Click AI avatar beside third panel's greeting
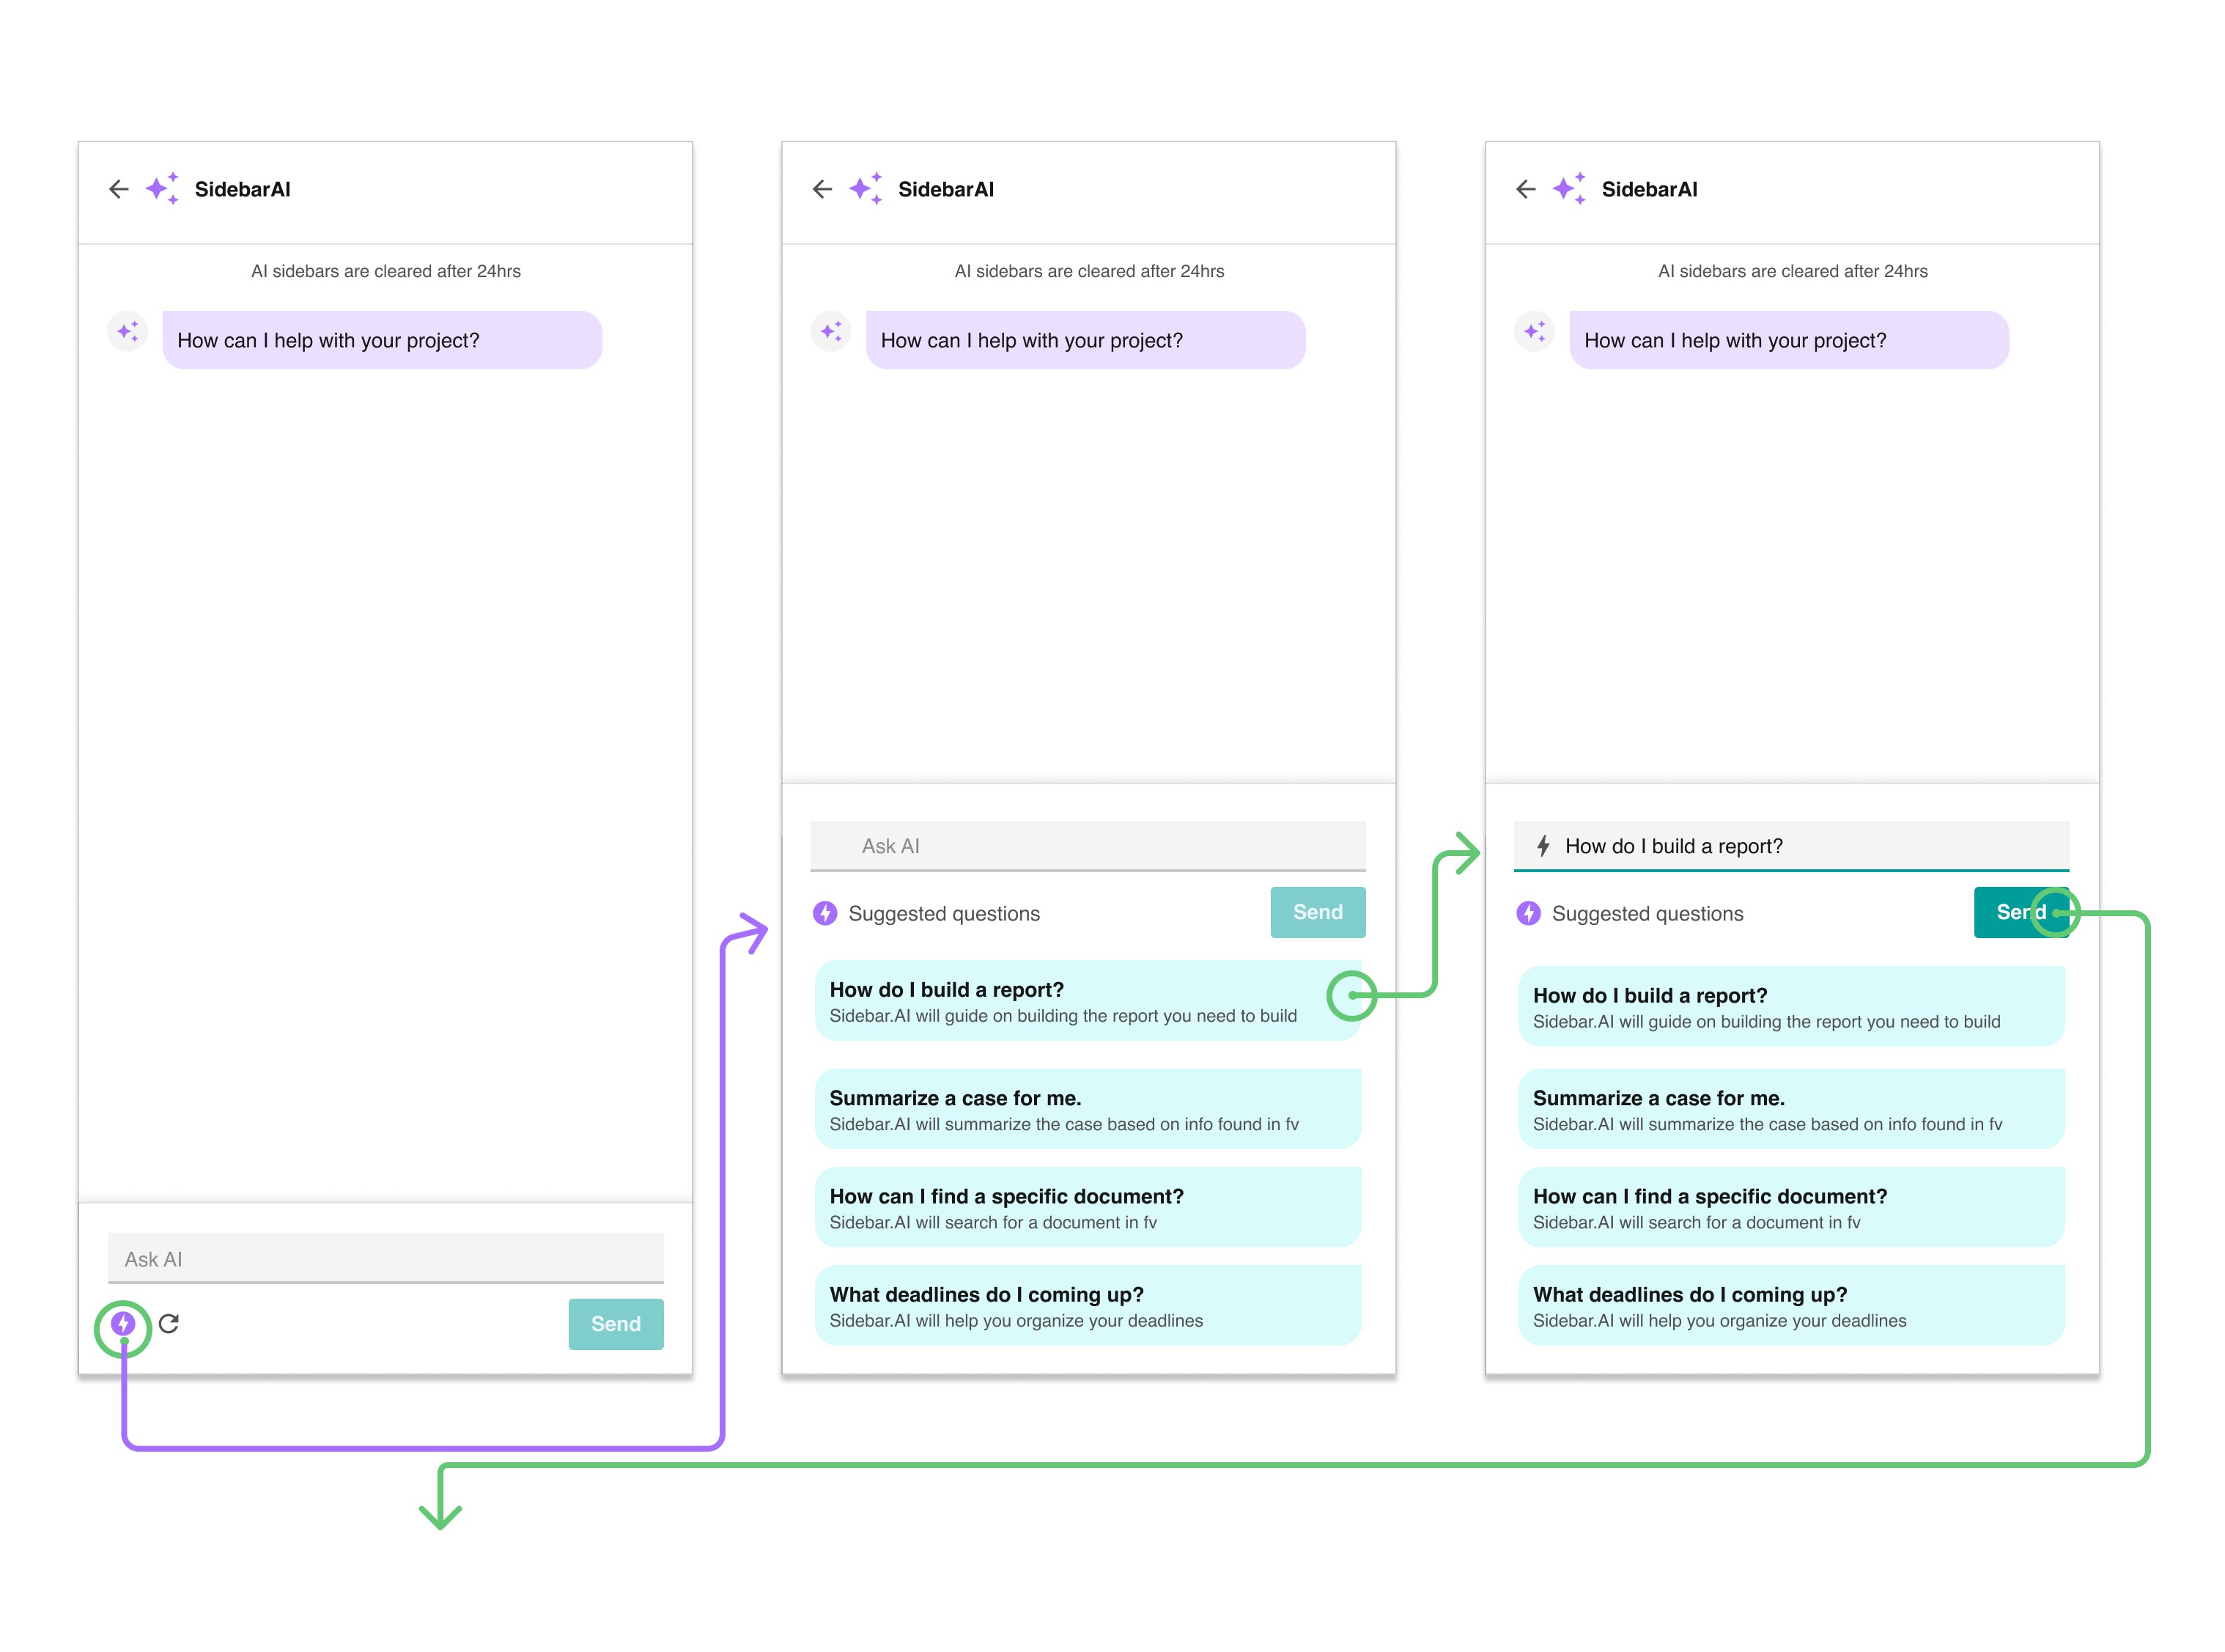2225x1652 pixels. click(1535, 331)
